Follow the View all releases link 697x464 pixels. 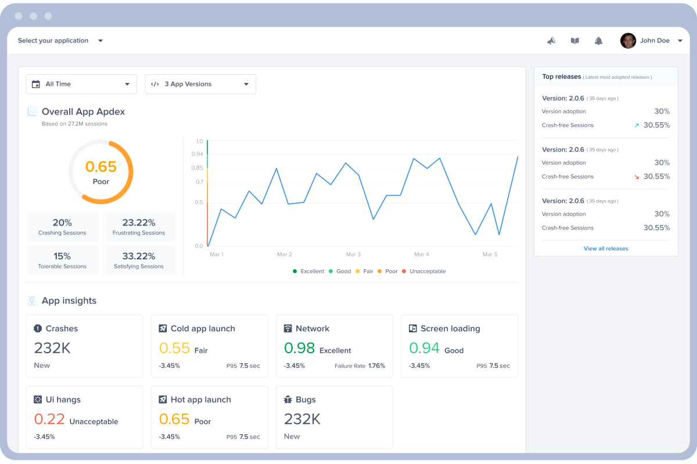click(x=606, y=248)
